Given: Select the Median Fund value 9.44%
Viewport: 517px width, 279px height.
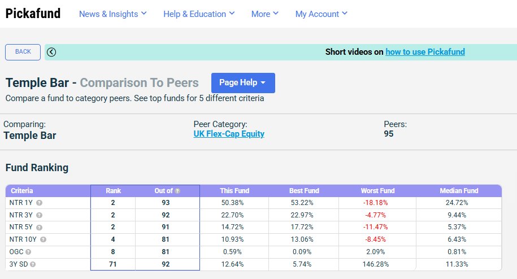Looking at the screenshot, I should [457, 215].
